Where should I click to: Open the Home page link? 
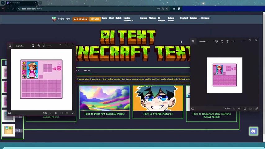click(x=104, y=18)
